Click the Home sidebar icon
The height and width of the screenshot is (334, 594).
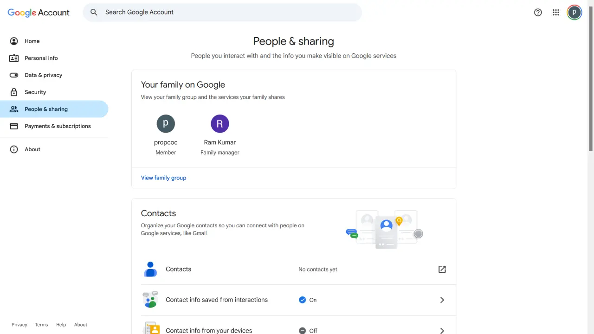[x=14, y=41]
